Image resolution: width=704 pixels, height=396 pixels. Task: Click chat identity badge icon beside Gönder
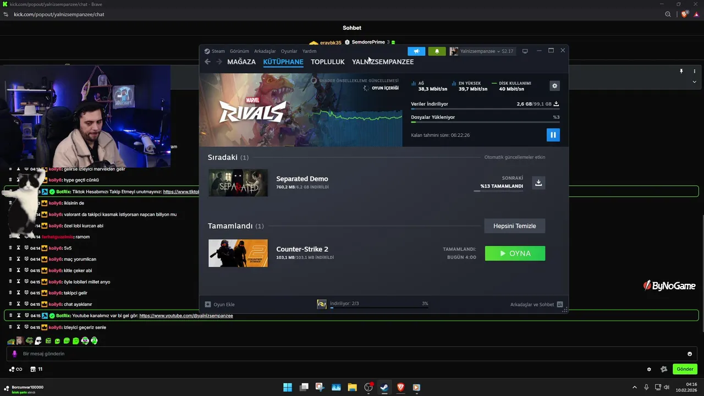(664, 369)
